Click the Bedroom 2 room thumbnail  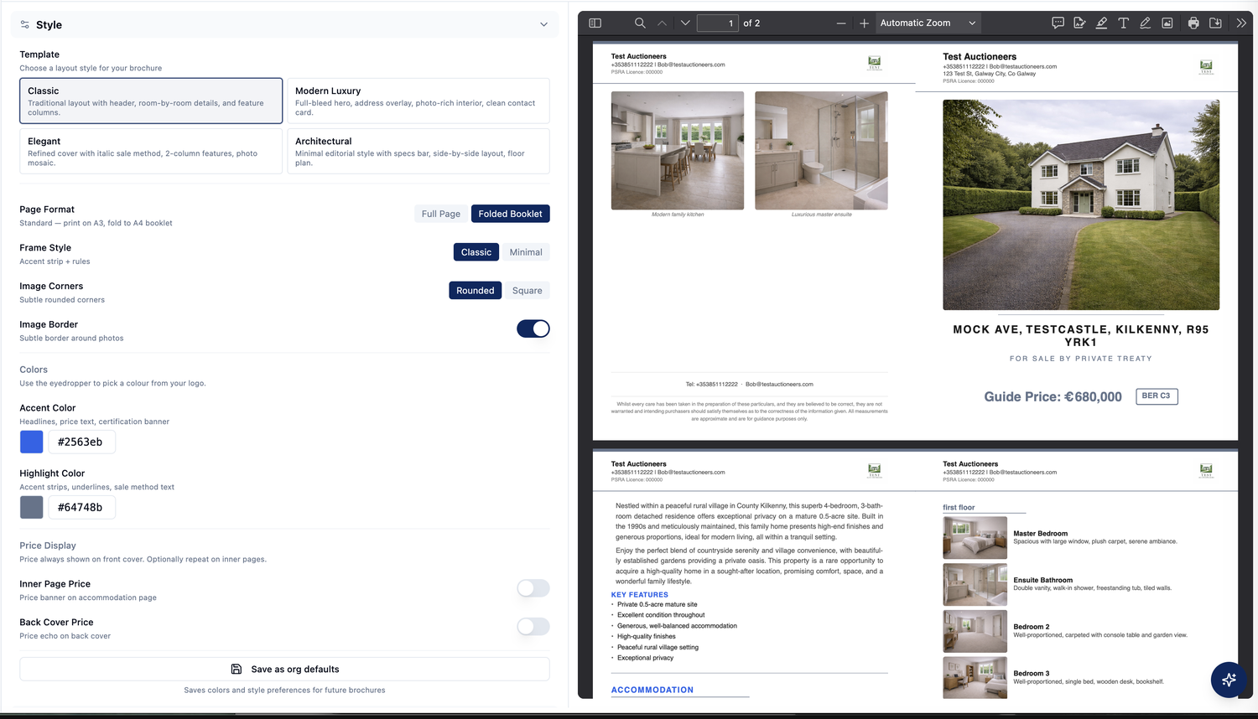click(x=975, y=631)
